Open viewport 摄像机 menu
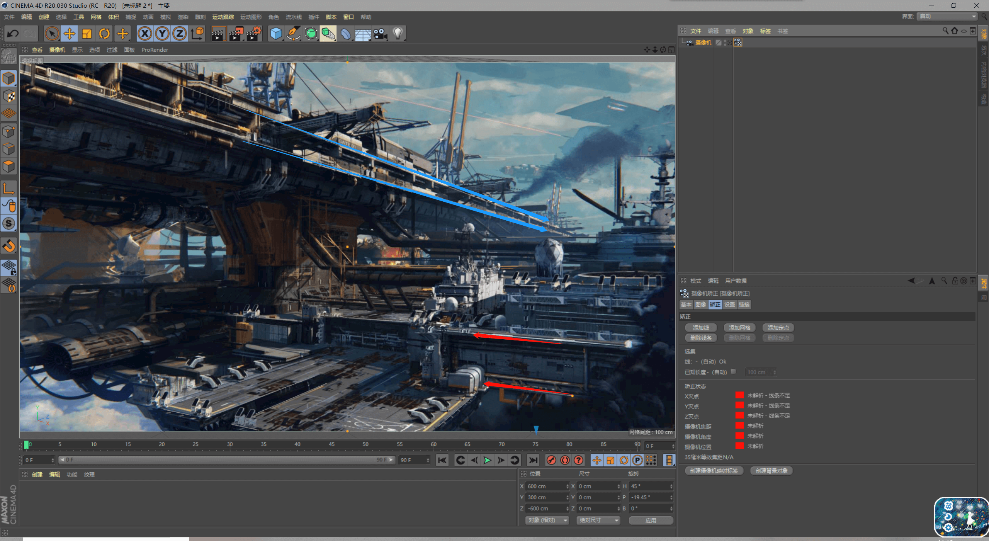989x541 pixels. (x=57, y=50)
